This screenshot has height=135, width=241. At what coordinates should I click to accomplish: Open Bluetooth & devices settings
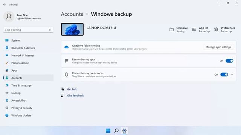coord(28,48)
